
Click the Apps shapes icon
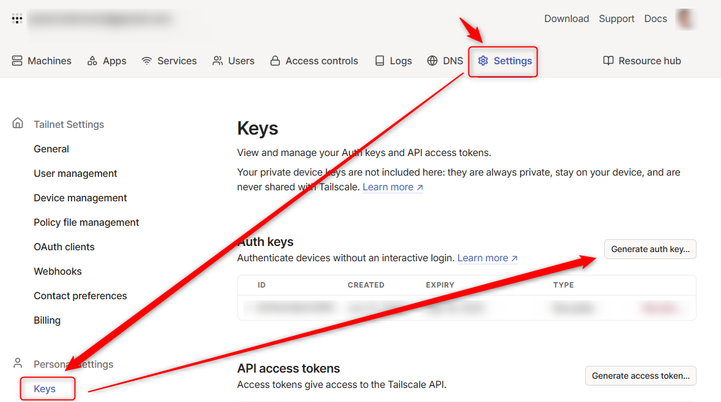coord(92,61)
